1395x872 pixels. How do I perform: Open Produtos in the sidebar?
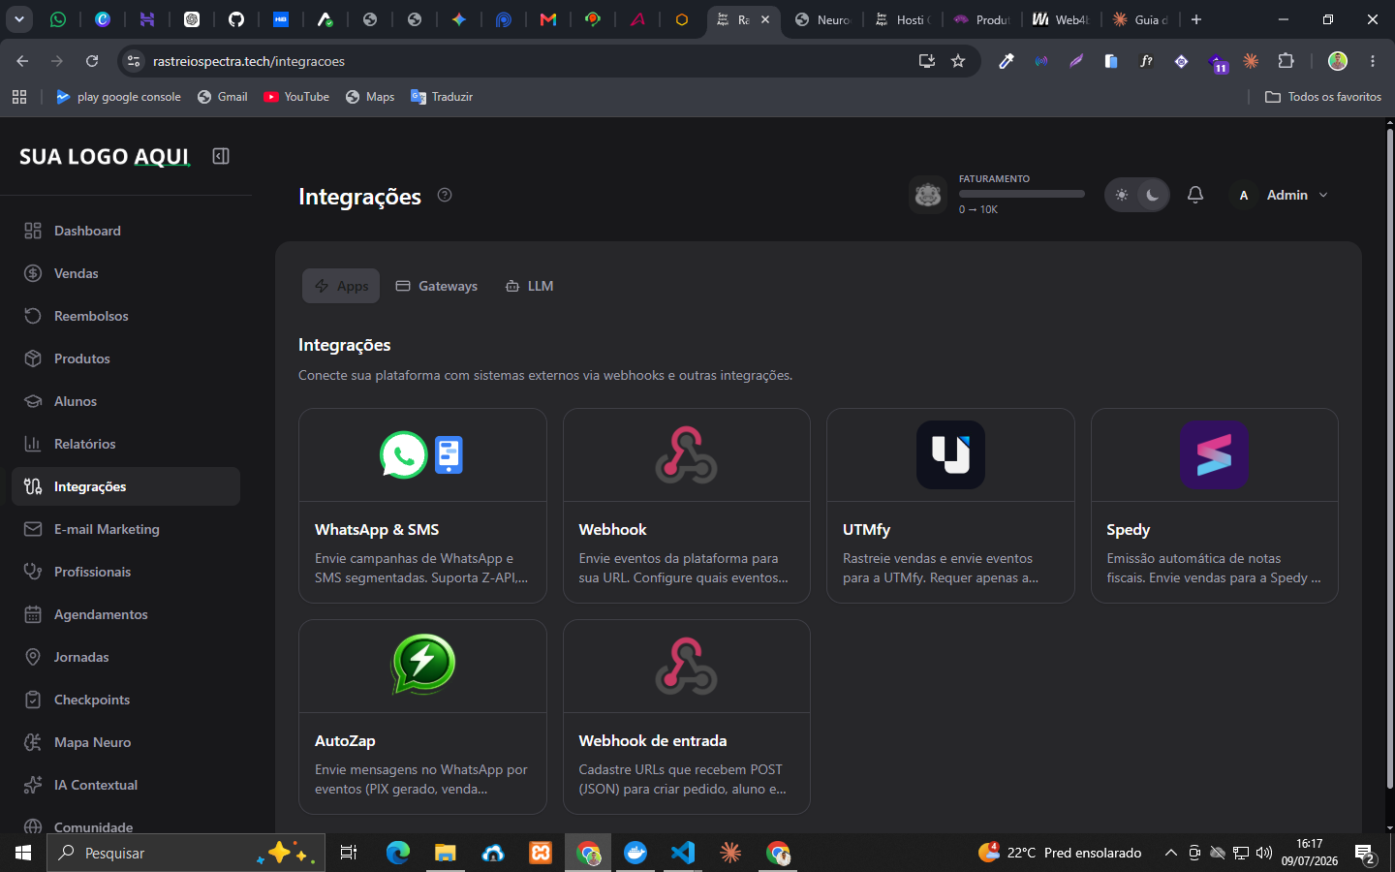coord(126,358)
